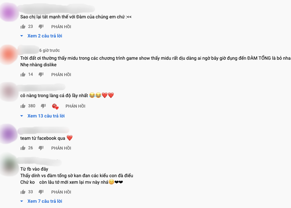Dislike the comment with 23 likes

tap(41, 27)
